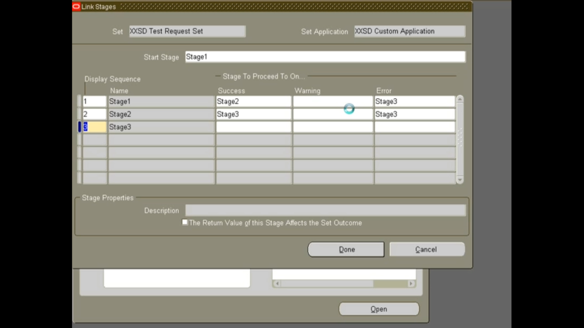This screenshot has width=584, height=328.
Task: Select the Stage3 Name cell
Action: tap(161, 126)
